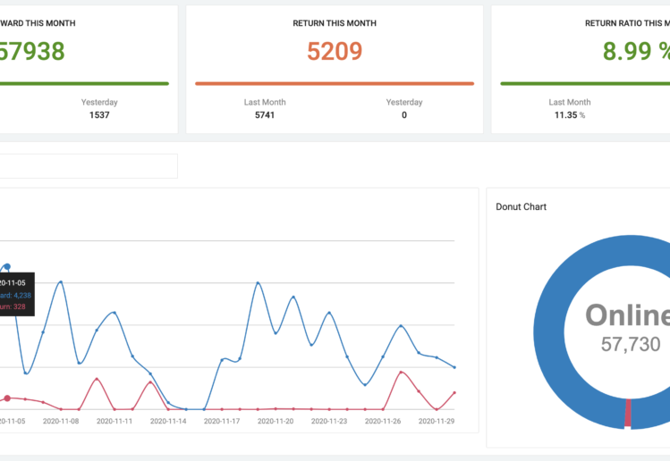The image size is (670, 461).
Task: Click the highlighted red point for 2020-11-05
Action: (7, 398)
